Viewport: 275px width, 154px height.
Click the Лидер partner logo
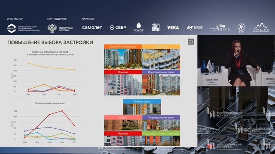[x=261, y=27]
